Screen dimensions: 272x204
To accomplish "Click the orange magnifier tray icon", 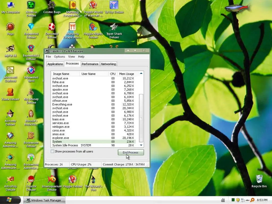I will (252, 200).
